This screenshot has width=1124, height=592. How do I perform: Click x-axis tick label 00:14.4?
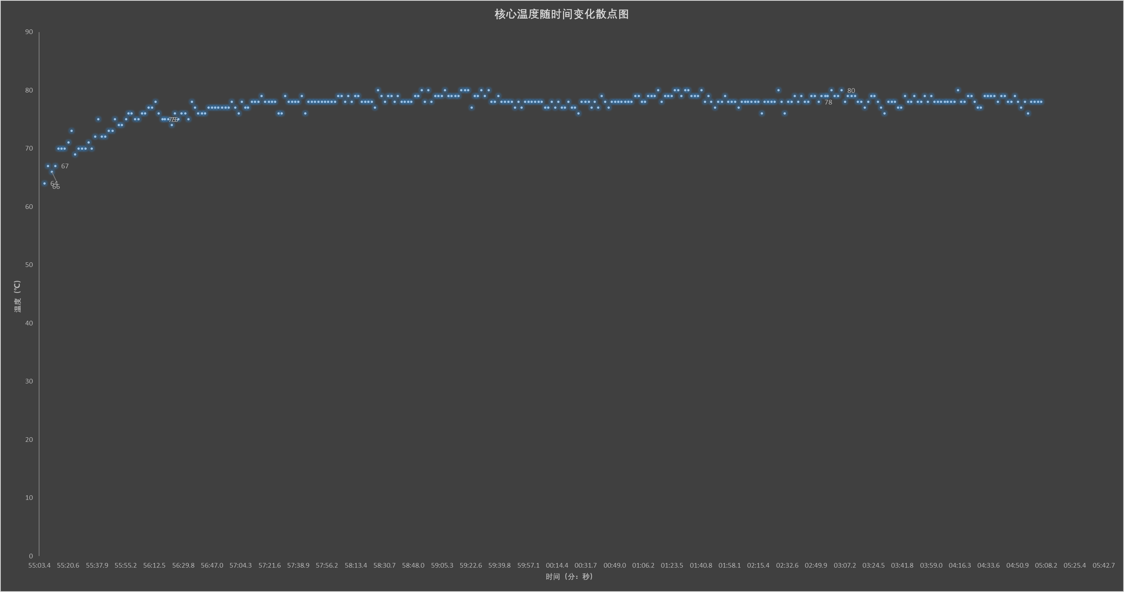tap(557, 565)
